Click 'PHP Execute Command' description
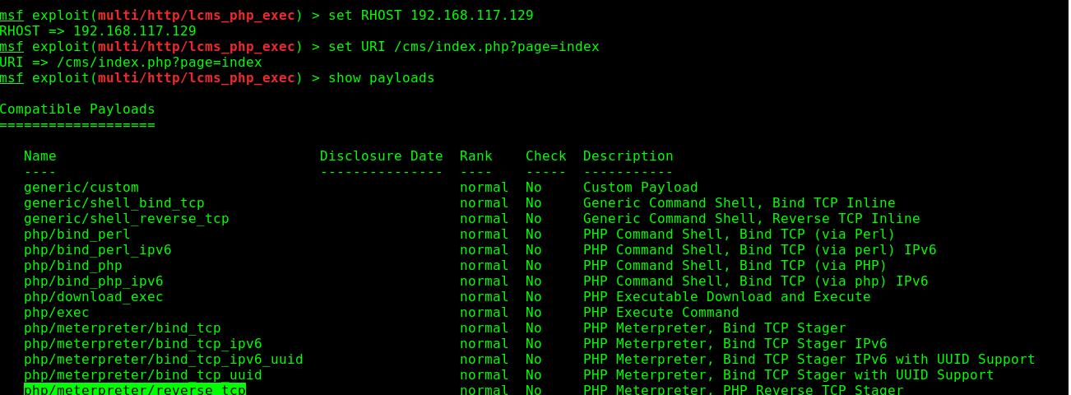This screenshot has width=1071, height=395. (661, 313)
